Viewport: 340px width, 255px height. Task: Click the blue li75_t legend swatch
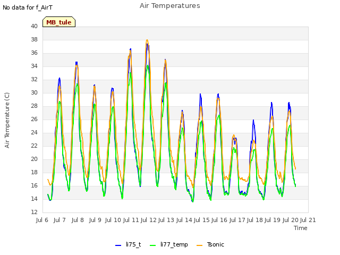(118, 245)
